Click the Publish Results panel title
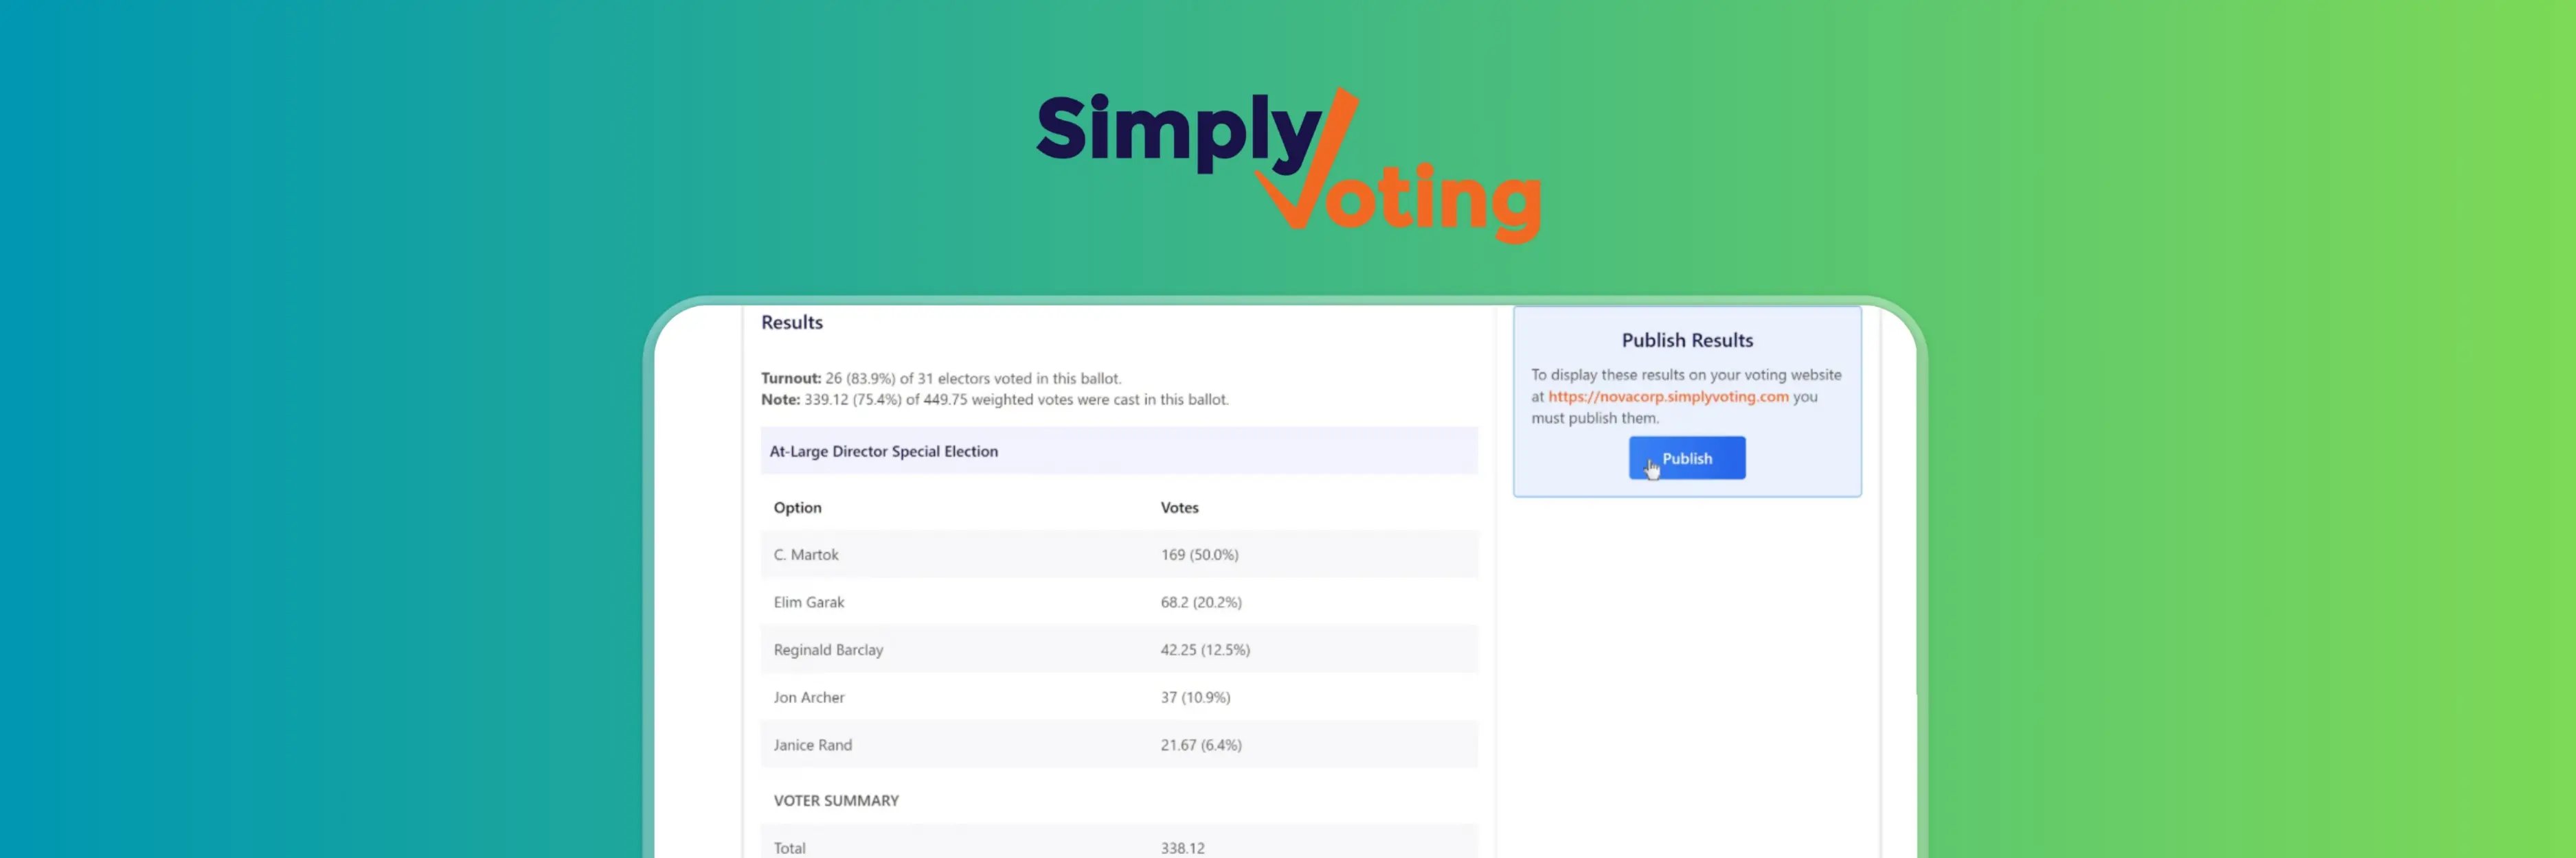 click(1686, 340)
